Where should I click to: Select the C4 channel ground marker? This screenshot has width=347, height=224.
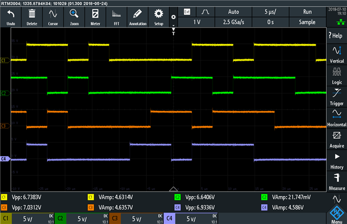click(5, 159)
